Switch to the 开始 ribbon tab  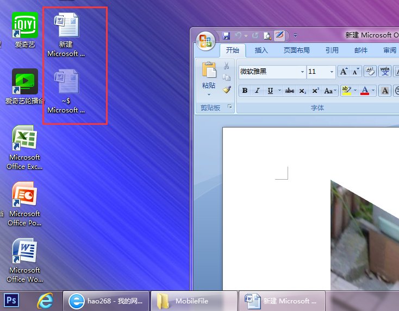[232, 50]
